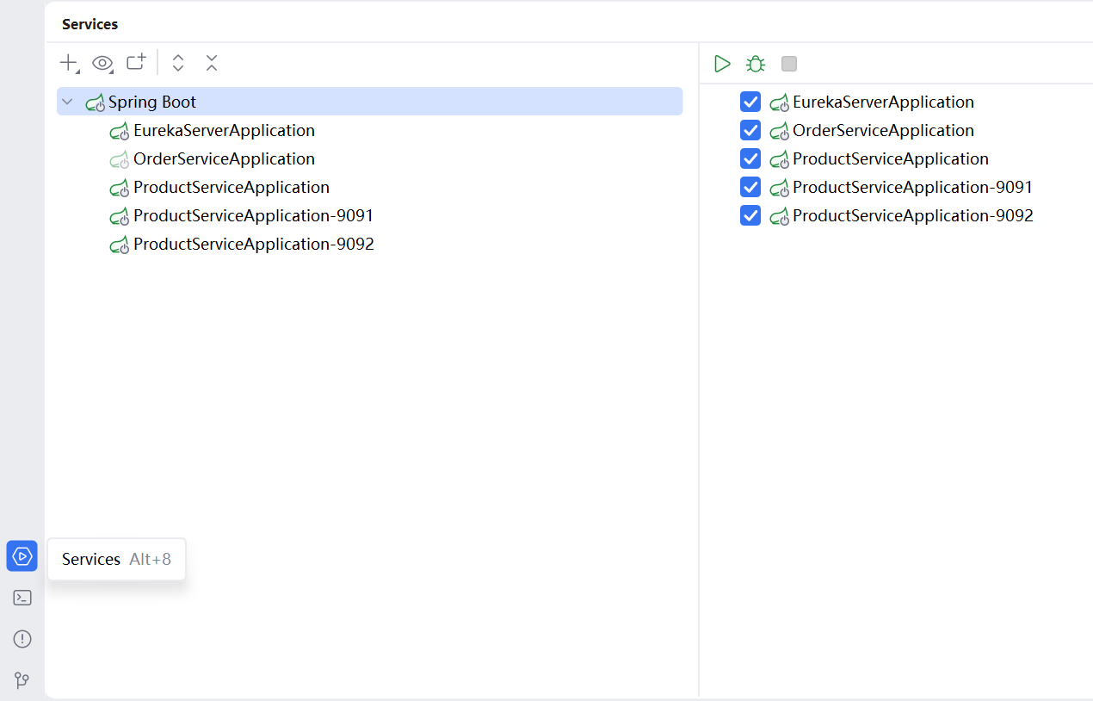The image size is (1093, 701).
Task: Click ProductServiceApplication-9092 label in right panel
Action: click(x=913, y=215)
